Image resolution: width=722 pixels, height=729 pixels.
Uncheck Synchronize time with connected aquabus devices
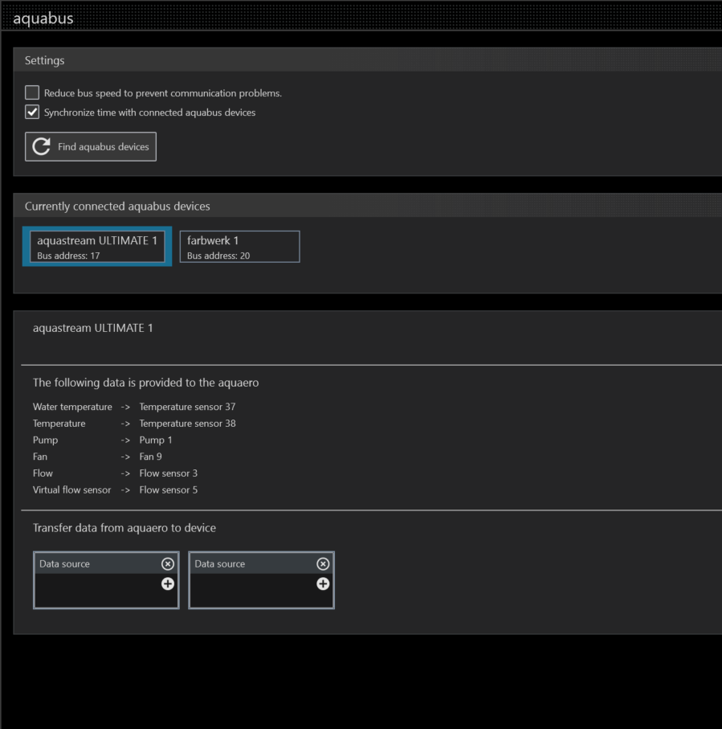tap(32, 113)
